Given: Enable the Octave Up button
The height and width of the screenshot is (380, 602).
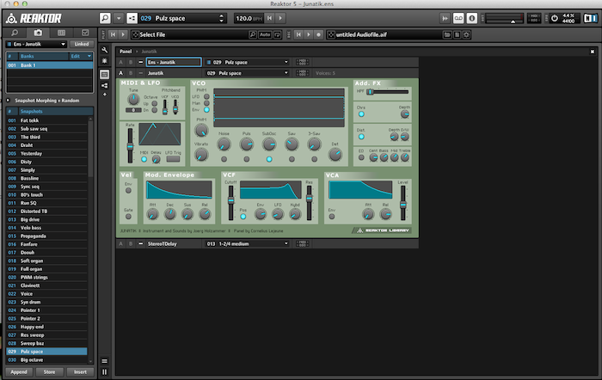Looking at the screenshot, I should pyautogui.click(x=154, y=104).
